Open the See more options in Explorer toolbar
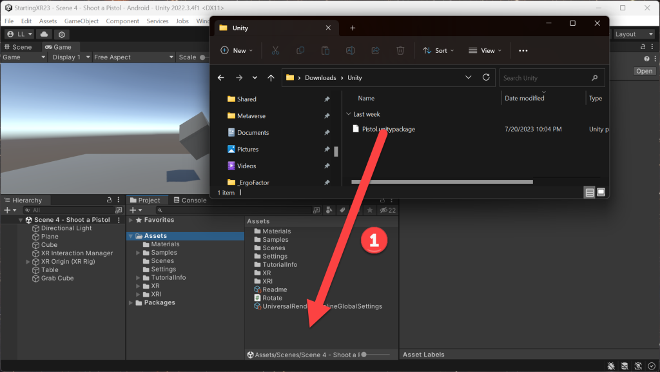This screenshot has width=660, height=372. click(523, 50)
